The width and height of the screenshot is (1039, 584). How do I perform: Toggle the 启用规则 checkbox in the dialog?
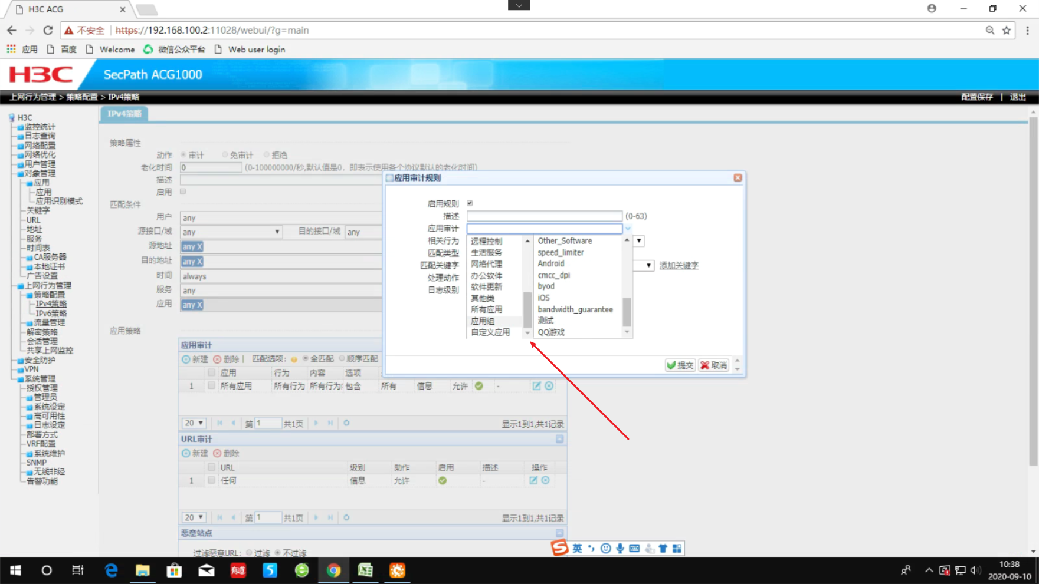tap(470, 203)
